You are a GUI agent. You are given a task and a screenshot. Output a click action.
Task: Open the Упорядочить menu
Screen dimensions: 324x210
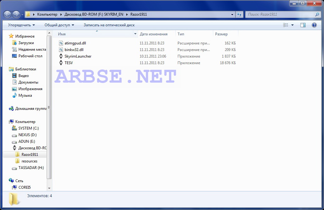[x=22, y=25]
